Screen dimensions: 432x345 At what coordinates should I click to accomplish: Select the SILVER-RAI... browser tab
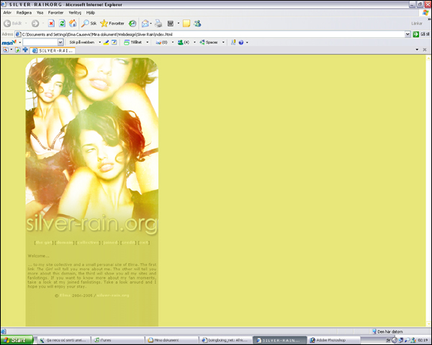coord(53,50)
